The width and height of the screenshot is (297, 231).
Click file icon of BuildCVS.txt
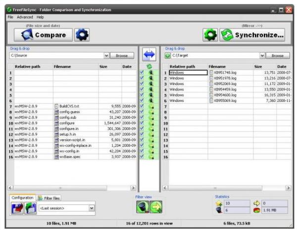pos(56,106)
